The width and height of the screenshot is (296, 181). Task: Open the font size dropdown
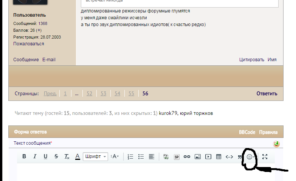[x=115, y=156]
